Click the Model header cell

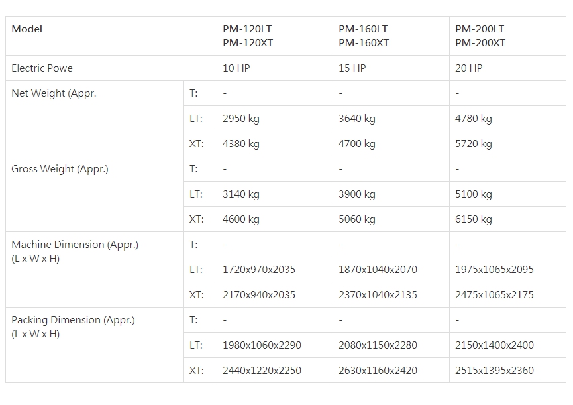tap(111, 36)
